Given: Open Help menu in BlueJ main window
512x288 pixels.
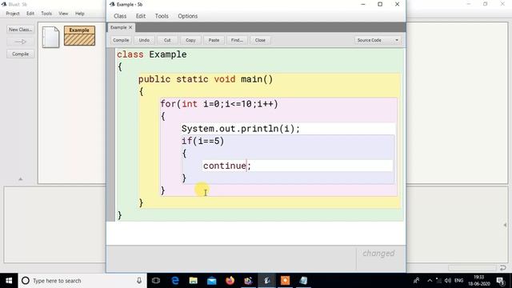Looking at the screenshot, I should coord(80,14).
